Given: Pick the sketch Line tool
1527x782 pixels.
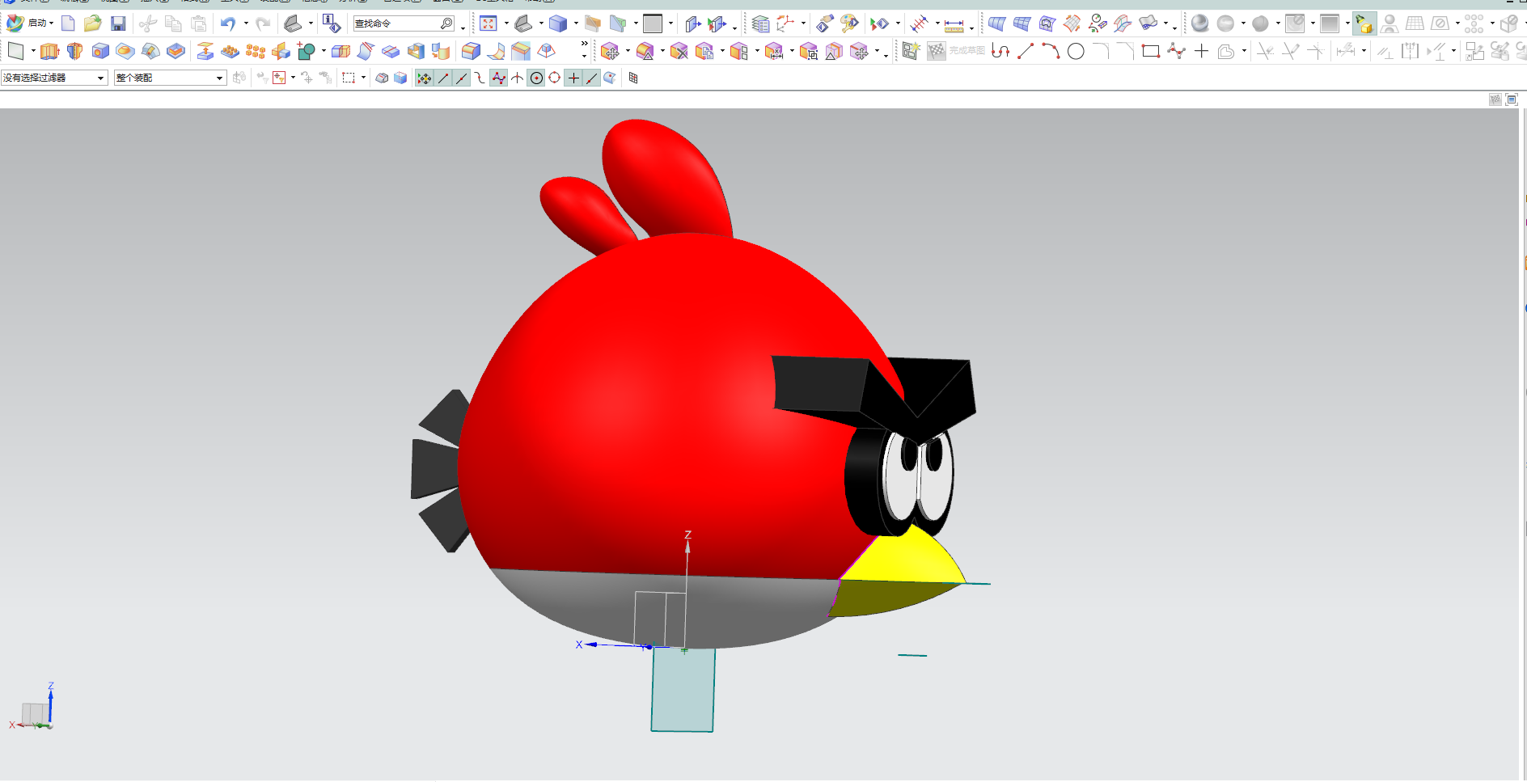Looking at the screenshot, I should click(1026, 52).
